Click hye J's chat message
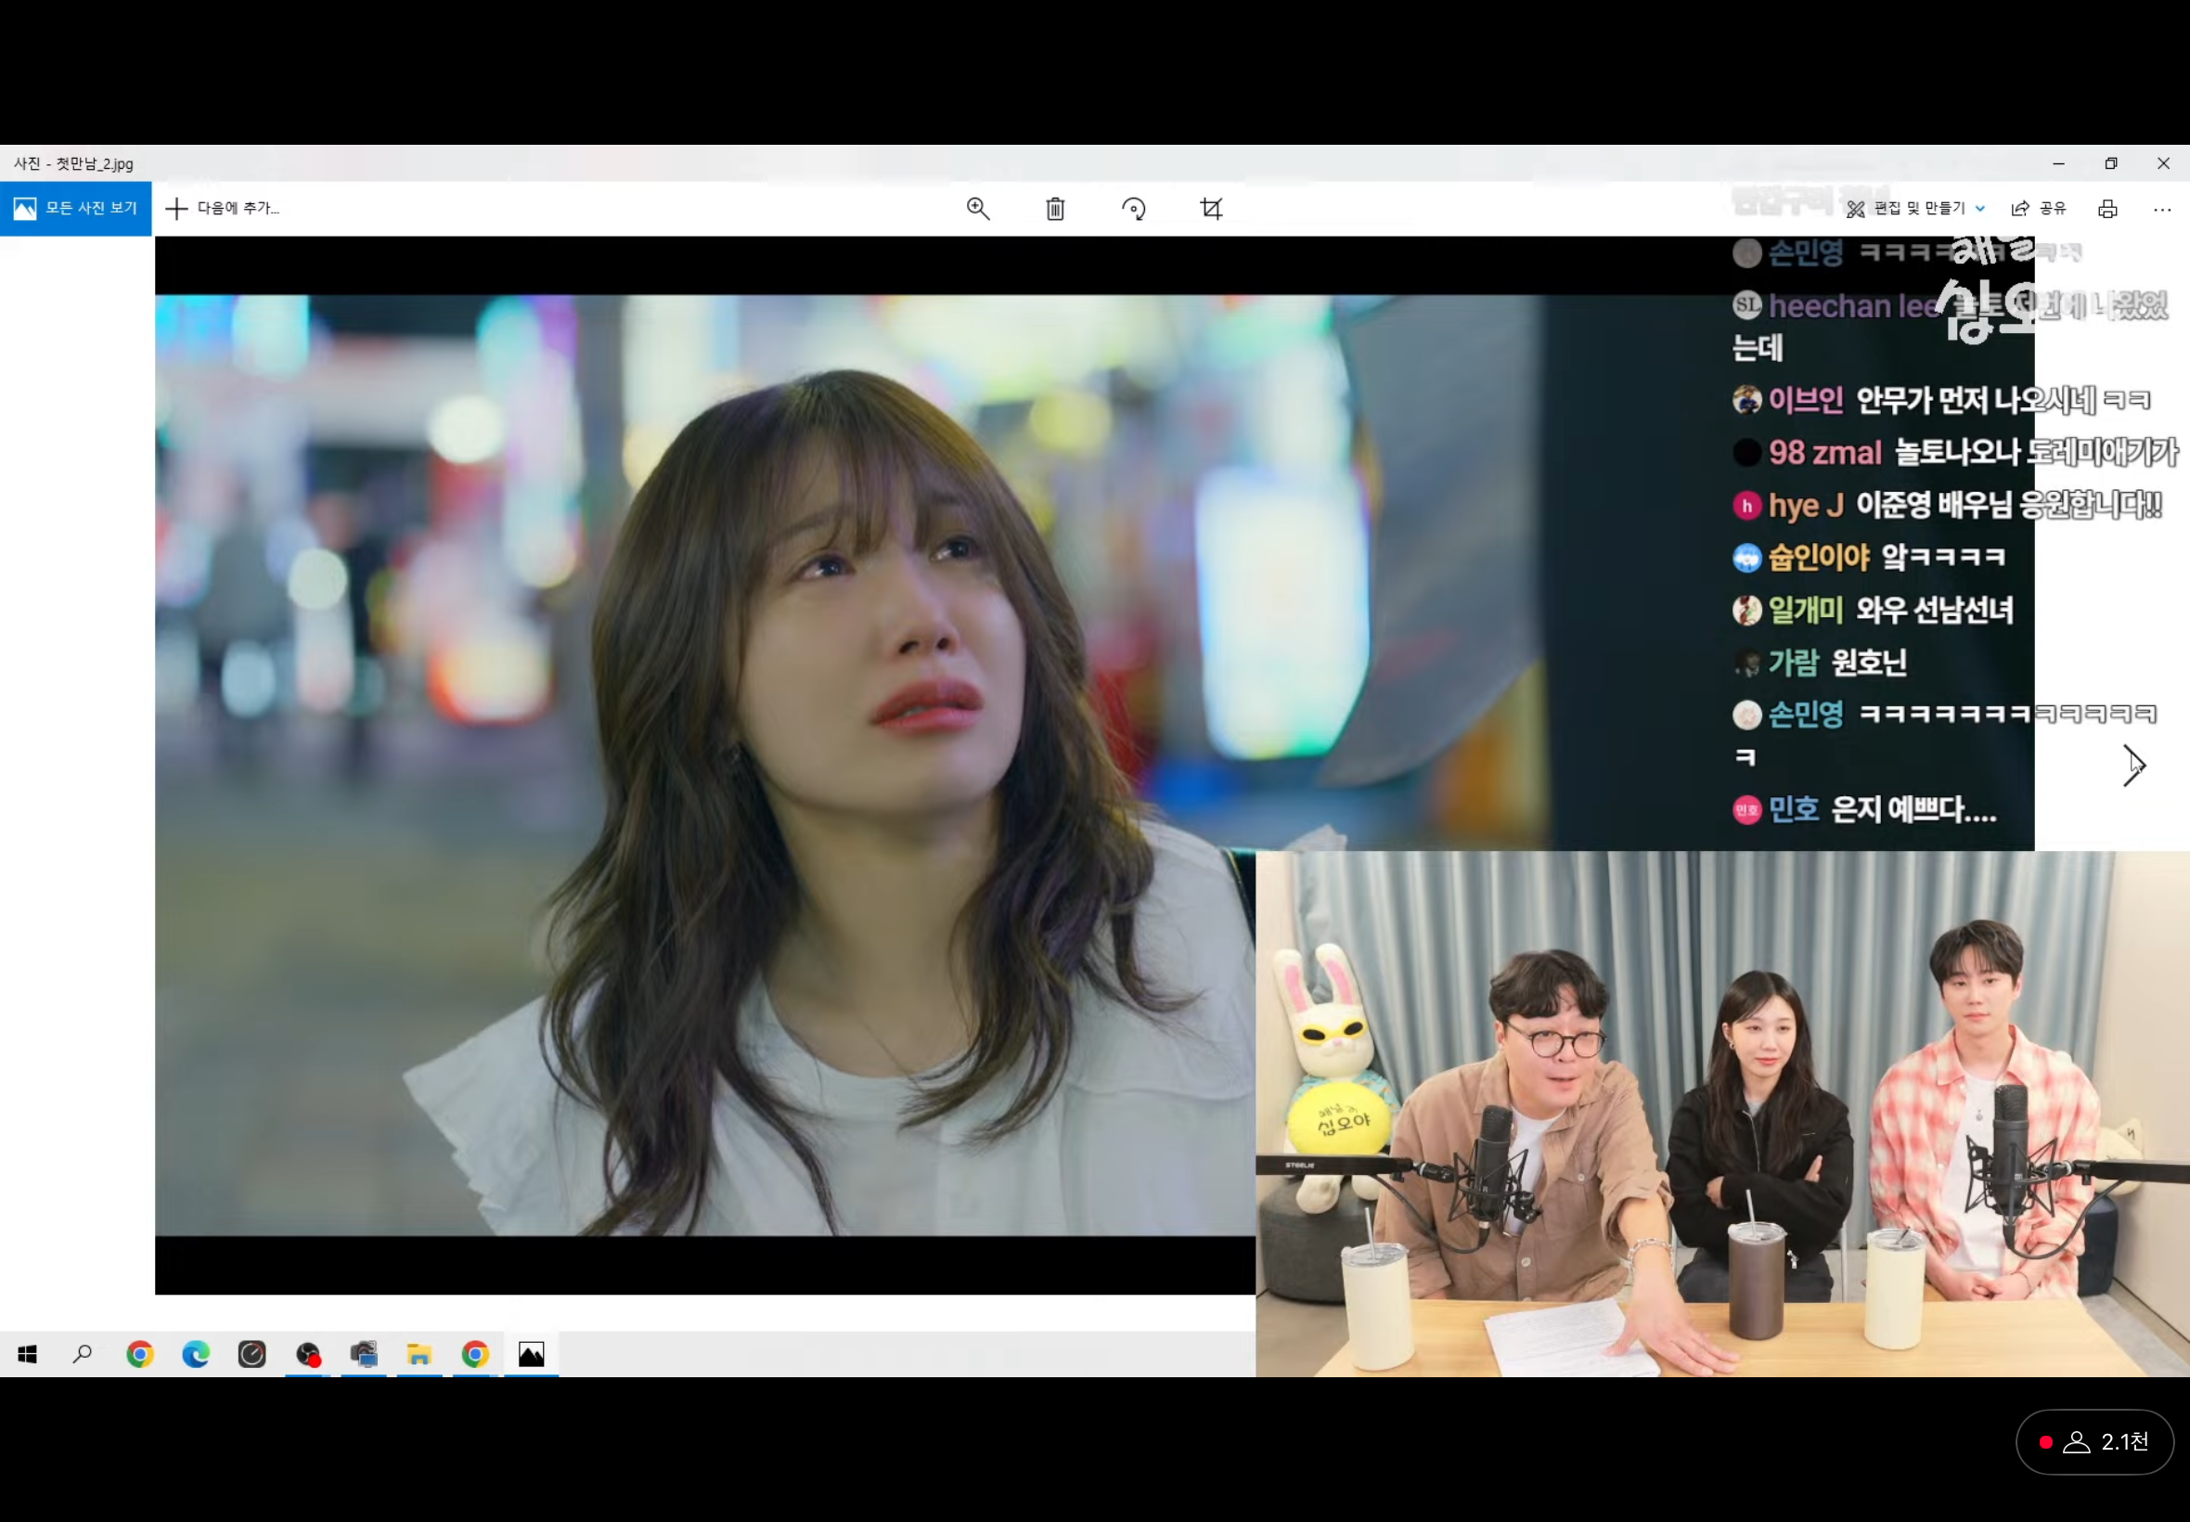The height and width of the screenshot is (1522, 2190). 1947,505
